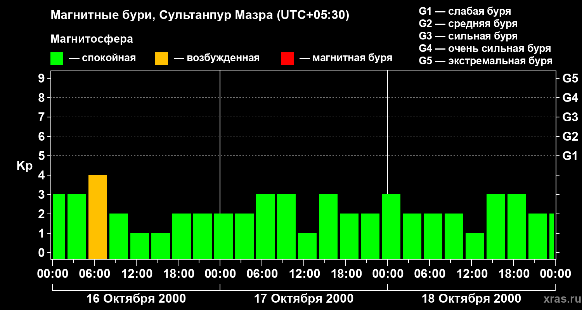The width and height of the screenshot is (582, 310).
Task: Click the 'Магнитосфера' legend heading
Action: [92, 39]
